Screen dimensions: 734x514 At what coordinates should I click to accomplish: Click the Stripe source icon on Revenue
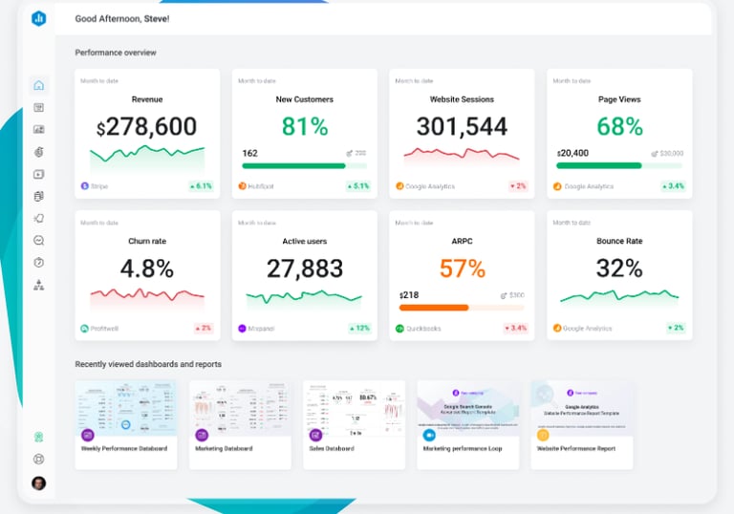85,186
